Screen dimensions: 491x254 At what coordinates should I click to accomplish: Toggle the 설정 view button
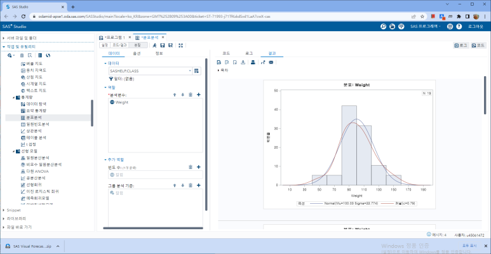[x=105, y=46]
